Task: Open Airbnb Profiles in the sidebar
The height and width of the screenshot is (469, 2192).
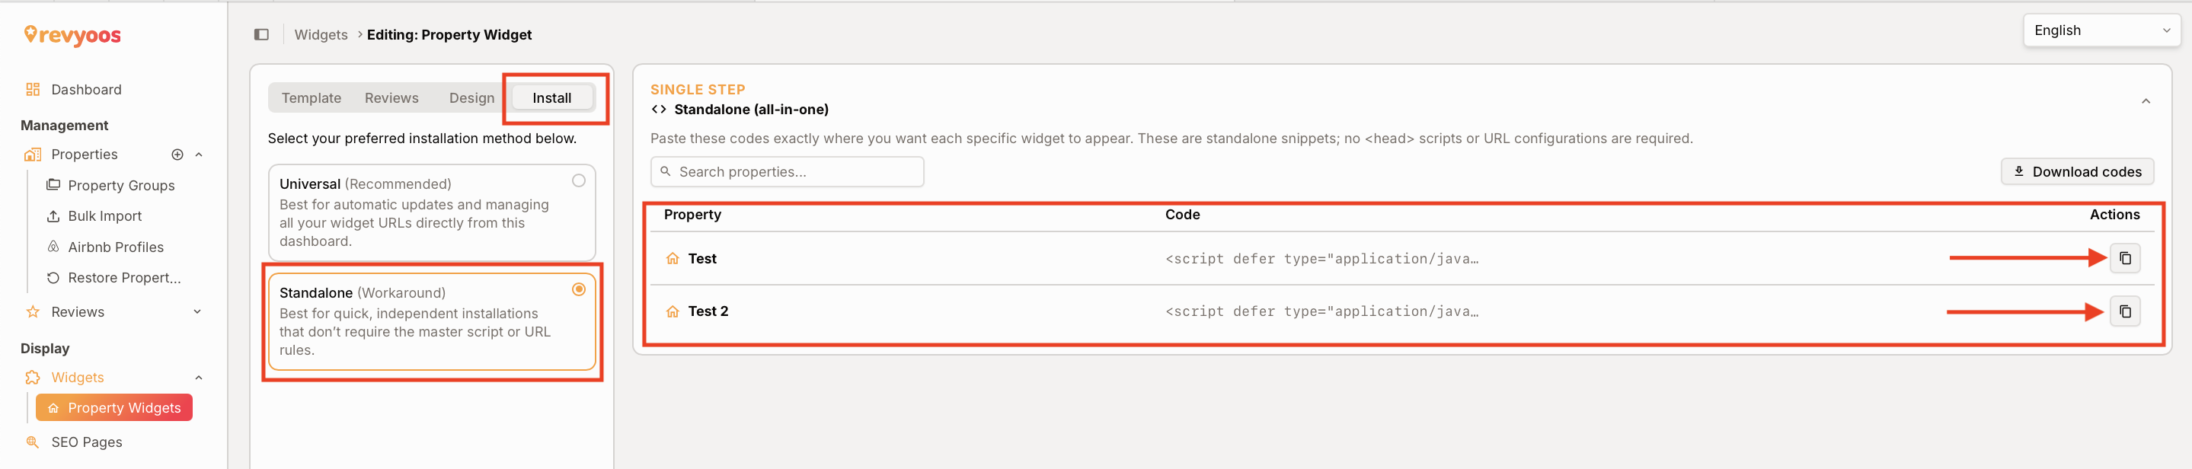Action: pyautogui.click(x=116, y=247)
